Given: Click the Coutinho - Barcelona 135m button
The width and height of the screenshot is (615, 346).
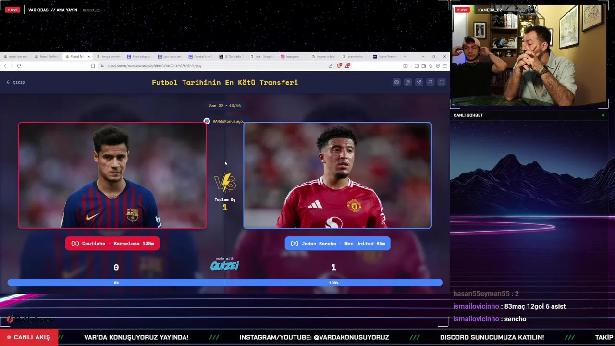Looking at the screenshot, I should [x=112, y=243].
